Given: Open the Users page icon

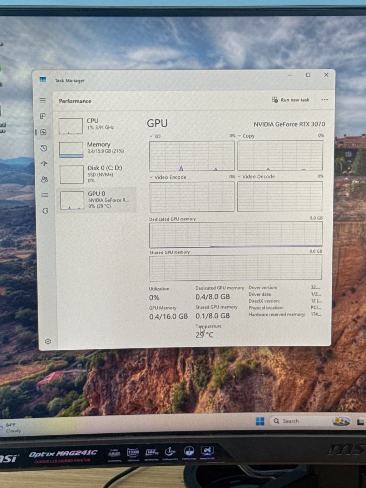Looking at the screenshot, I should pos(44,179).
